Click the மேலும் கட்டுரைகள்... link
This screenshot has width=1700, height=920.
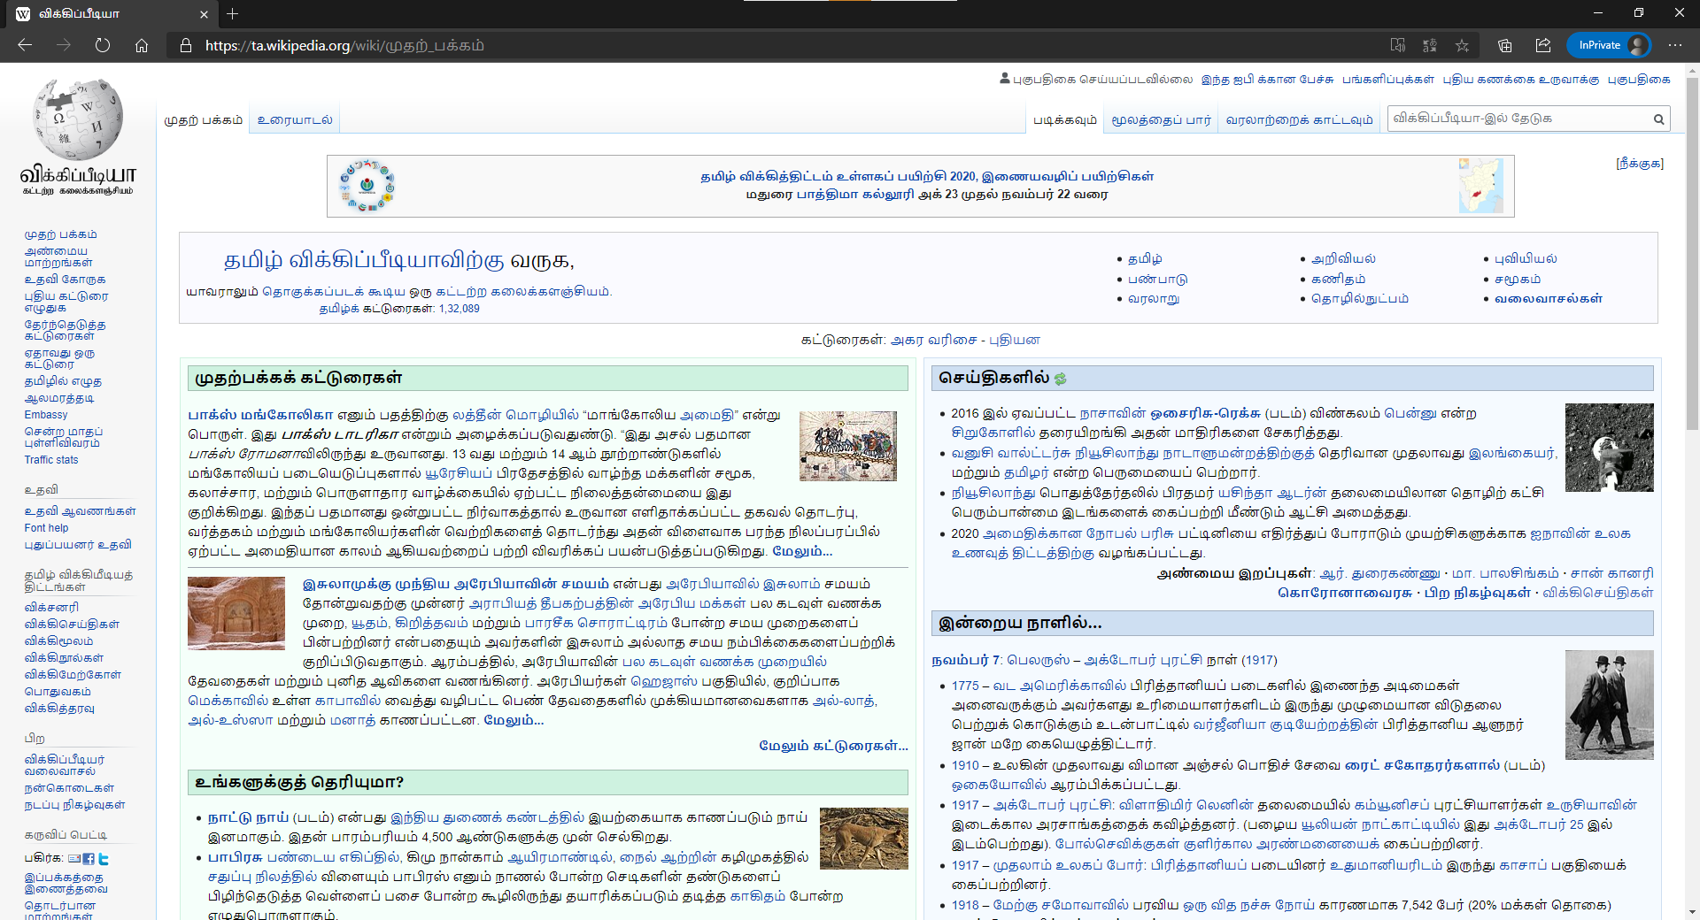(833, 746)
